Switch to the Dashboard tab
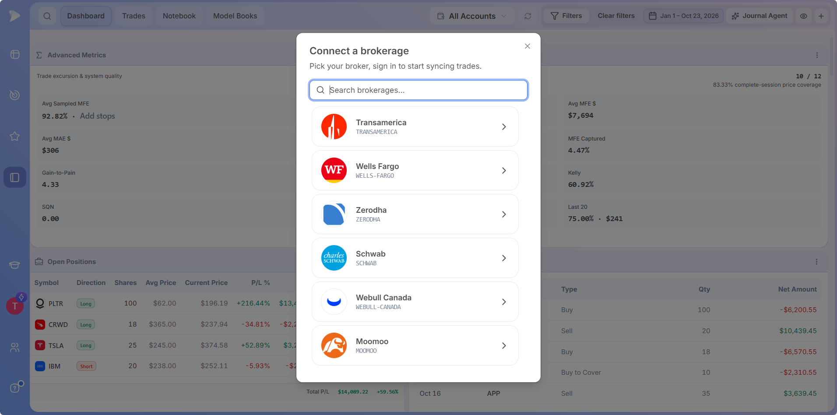This screenshot has height=415, width=837. click(86, 16)
